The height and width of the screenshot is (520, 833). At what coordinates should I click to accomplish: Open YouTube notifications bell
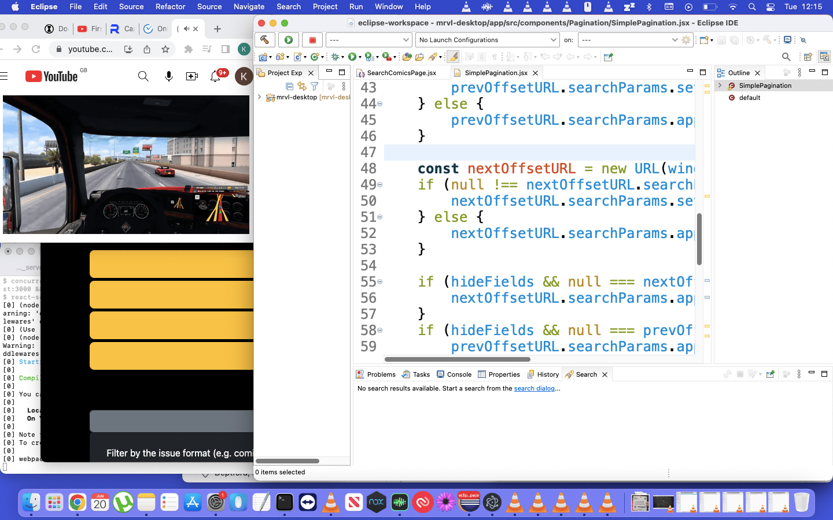click(215, 76)
